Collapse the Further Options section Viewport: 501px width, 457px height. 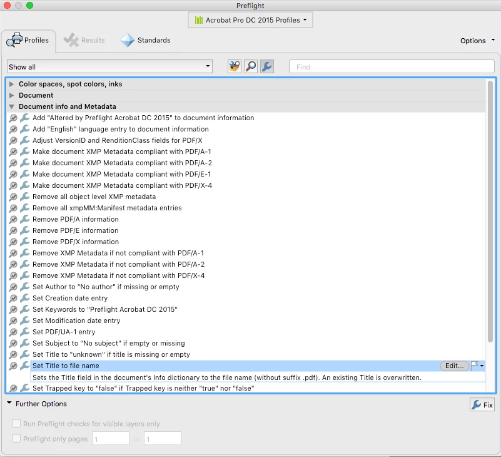coord(9,403)
